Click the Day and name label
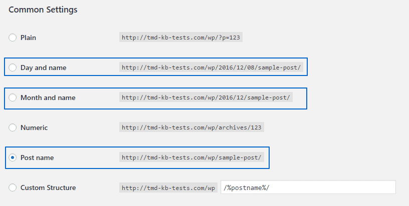Image resolution: width=409 pixels, height=206 pixels. [43, 67]
